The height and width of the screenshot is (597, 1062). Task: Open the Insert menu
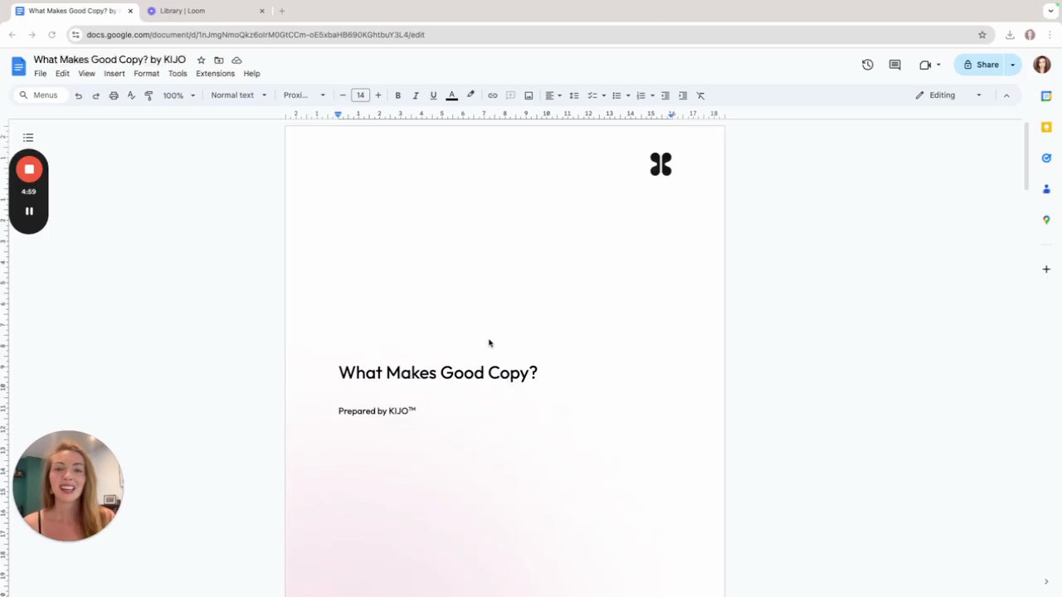click(x=114, y=74)
